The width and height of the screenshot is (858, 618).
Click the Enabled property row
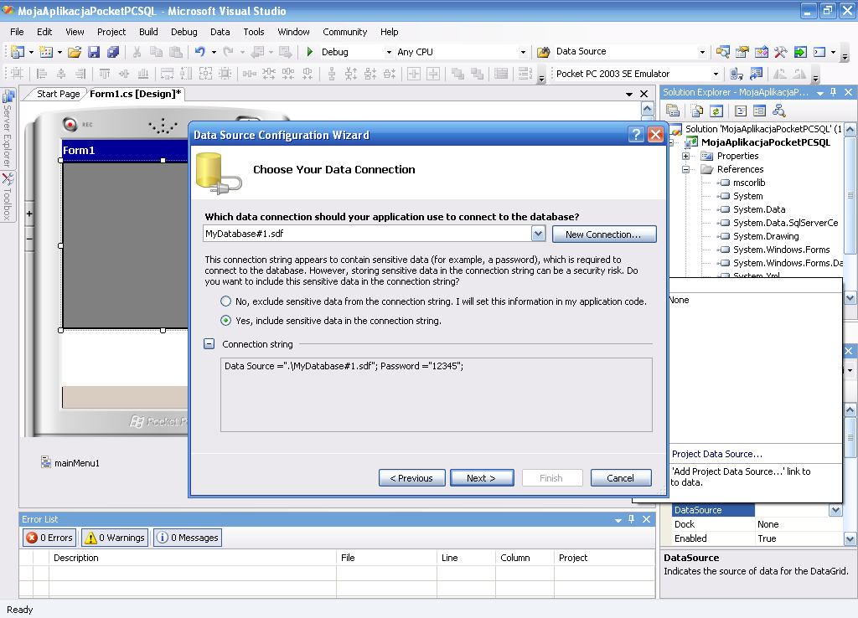[x=757, y=538]
